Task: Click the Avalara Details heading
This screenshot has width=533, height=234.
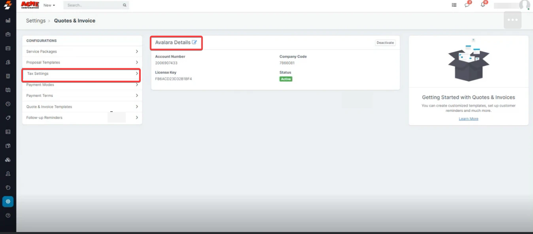Action: coord(173,42)
